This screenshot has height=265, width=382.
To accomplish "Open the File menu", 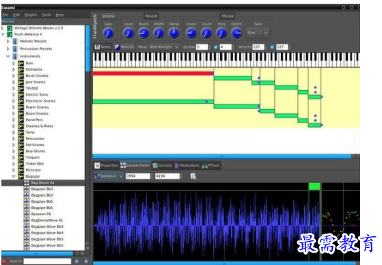I will (5, 15).
